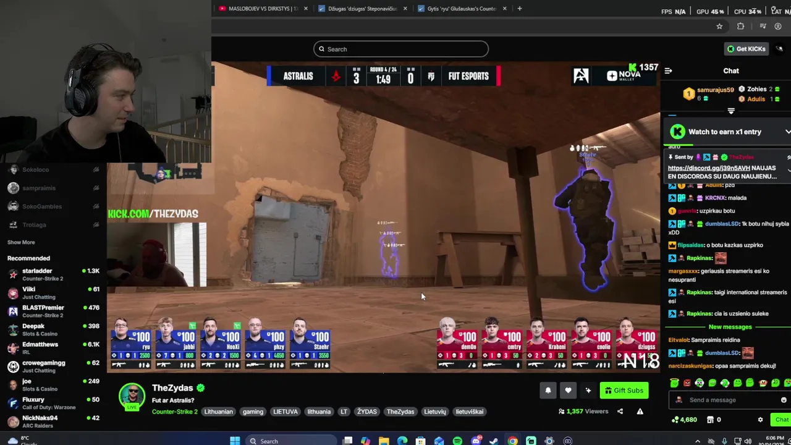
Task: Click New messages divider in chat
Action: coord(730,327)
